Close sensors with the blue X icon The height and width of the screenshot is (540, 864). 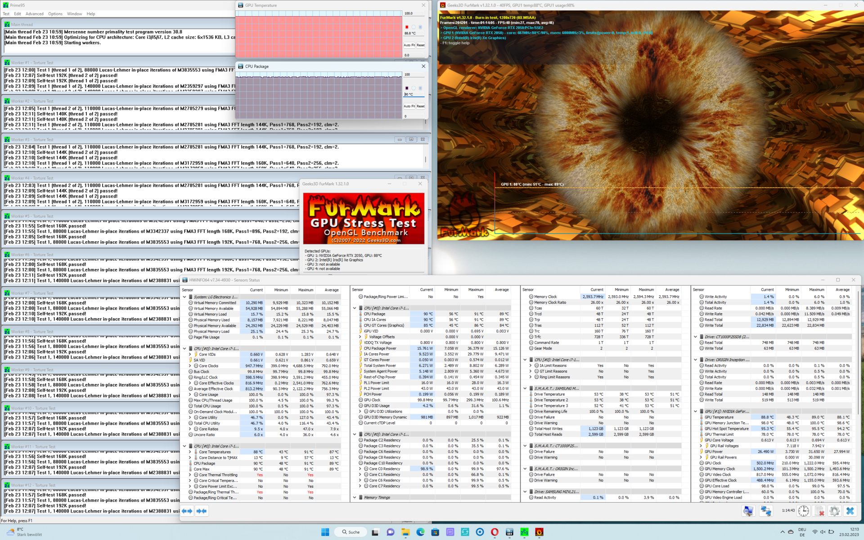850,511
